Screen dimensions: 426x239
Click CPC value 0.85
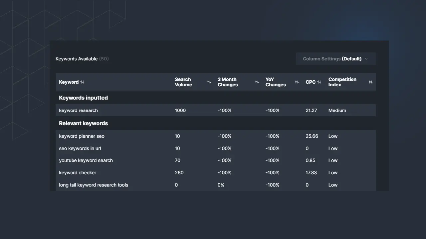click(311, 160)
